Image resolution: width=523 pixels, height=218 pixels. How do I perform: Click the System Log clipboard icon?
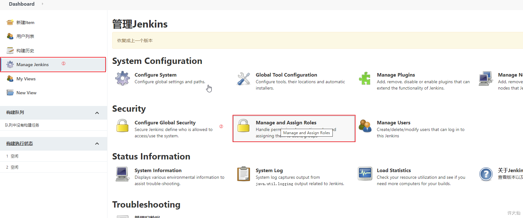click(x=244, y=174)
